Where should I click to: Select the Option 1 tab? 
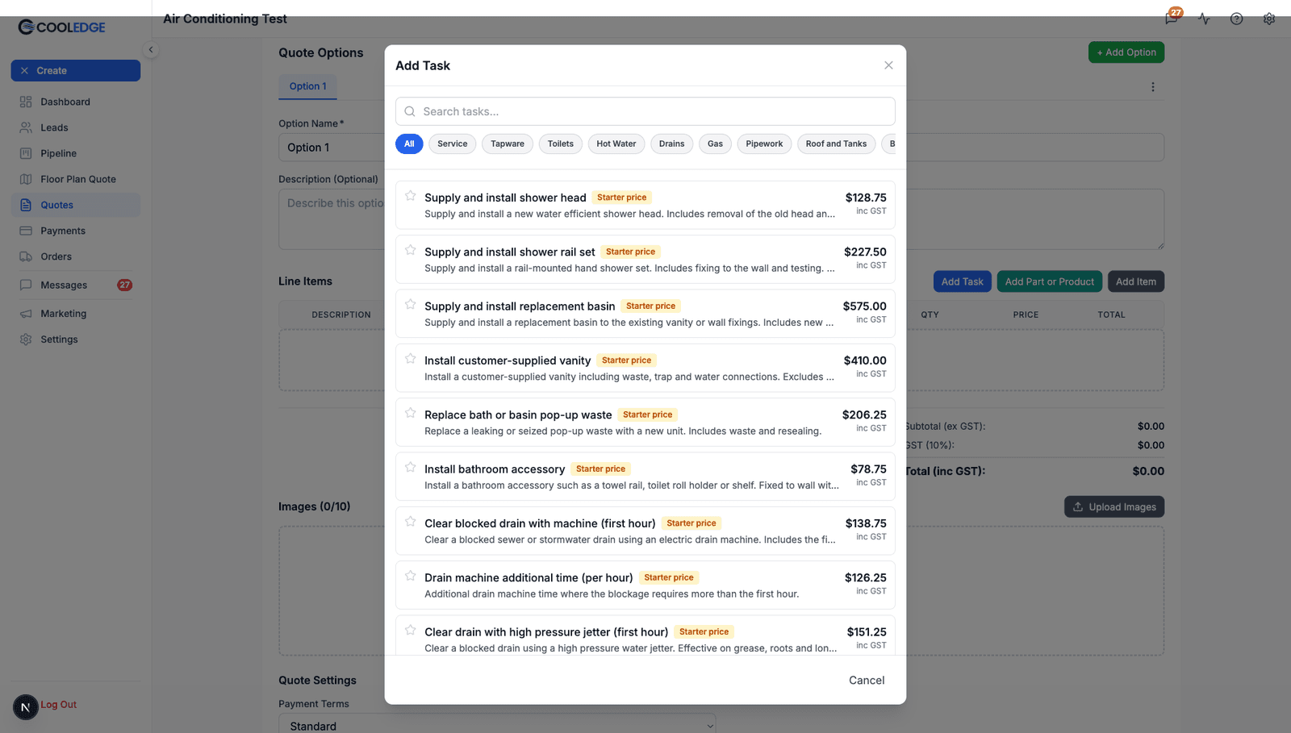pos(308,86)
